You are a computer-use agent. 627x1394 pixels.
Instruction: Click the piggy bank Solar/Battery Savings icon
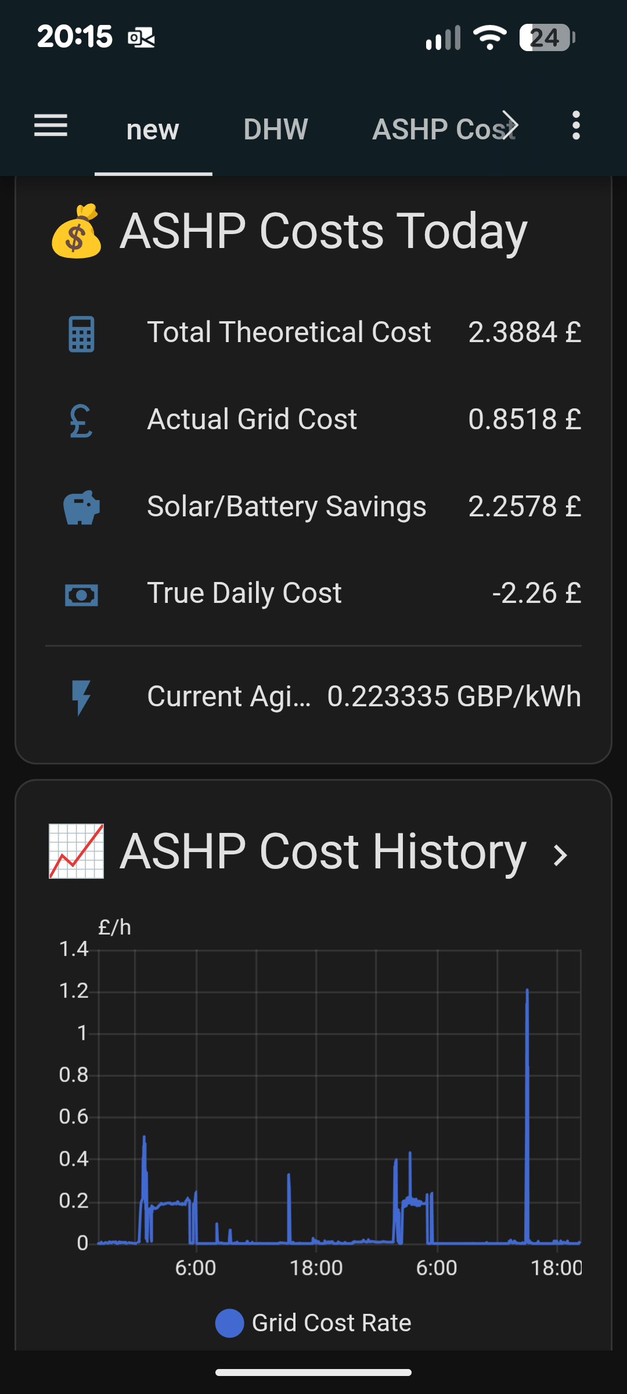[x=81, y=508]
